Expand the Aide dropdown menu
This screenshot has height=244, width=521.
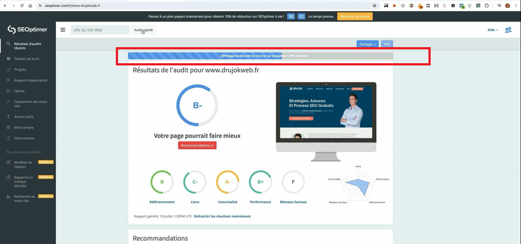[492, 30]
